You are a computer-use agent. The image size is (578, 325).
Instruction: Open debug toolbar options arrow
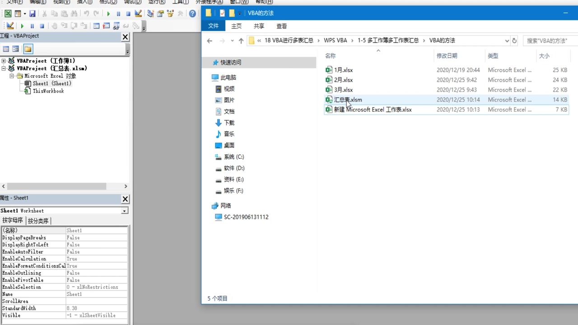tap(144, 28)
